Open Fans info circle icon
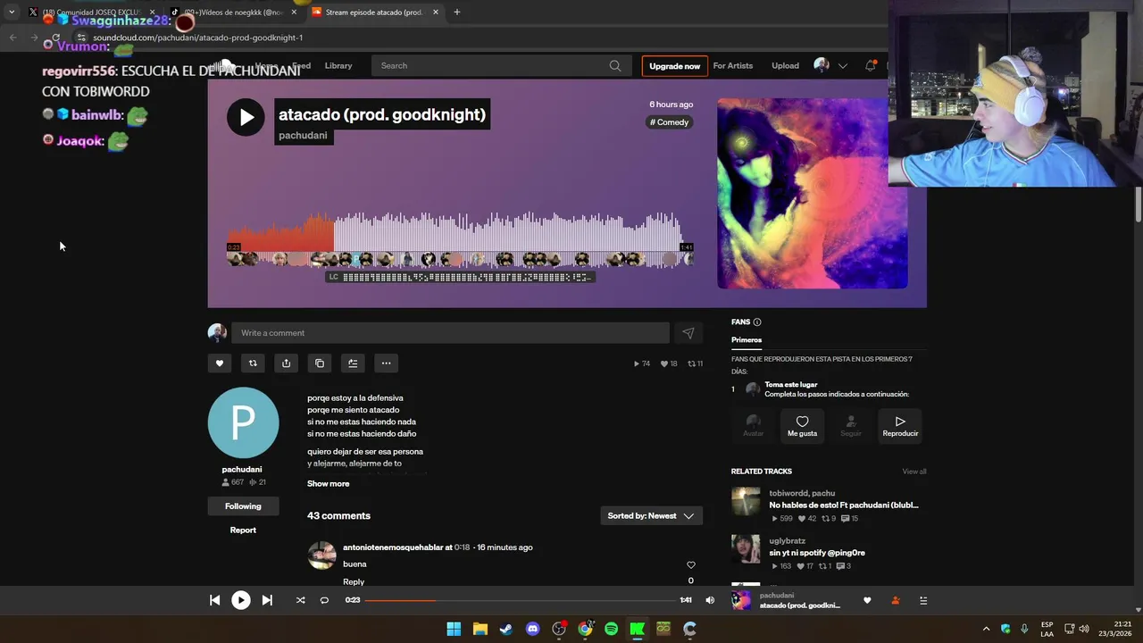 757,322
